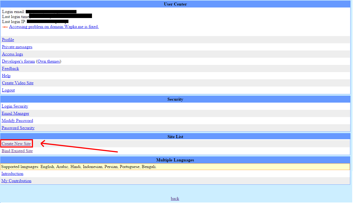Open the Access logs
The image size is (353, 203).
12,54
